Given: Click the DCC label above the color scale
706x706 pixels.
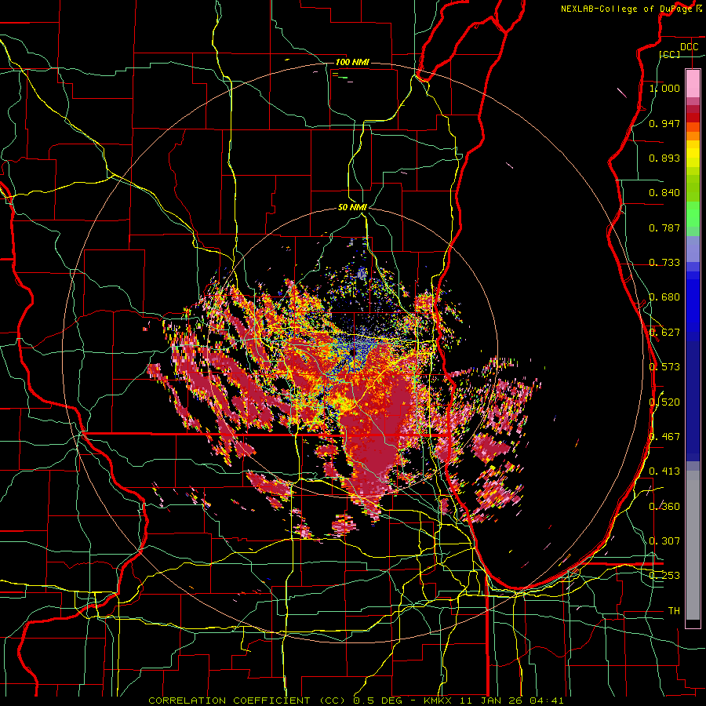Looking at the screenshot, I should click(x=689, y=46).
